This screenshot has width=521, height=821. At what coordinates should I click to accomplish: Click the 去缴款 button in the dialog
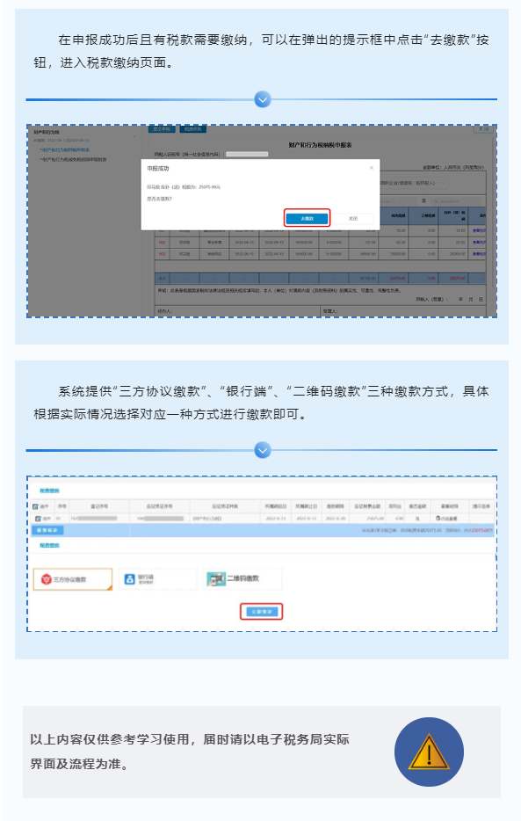(x=307, y=218)
